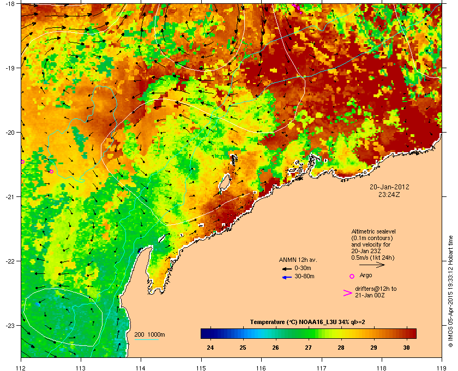The width and height of the screenshot is (458, 371).
Task: Click the colorbar tick label '30'
Action: [x=407, y=348]
